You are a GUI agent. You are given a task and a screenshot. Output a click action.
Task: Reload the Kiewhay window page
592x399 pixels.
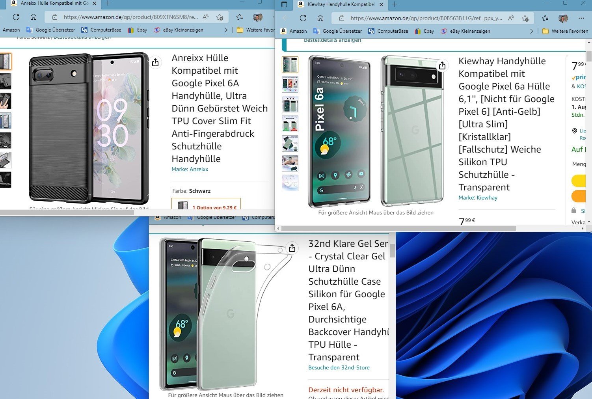tap(303, 18)
